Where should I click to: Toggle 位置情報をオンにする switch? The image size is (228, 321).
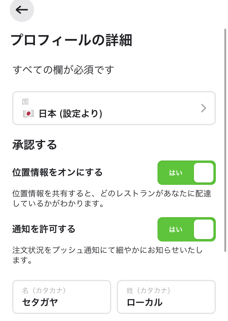click(187, 173)
